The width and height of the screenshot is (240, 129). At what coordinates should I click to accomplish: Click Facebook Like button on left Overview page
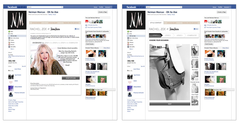(77, 29)
